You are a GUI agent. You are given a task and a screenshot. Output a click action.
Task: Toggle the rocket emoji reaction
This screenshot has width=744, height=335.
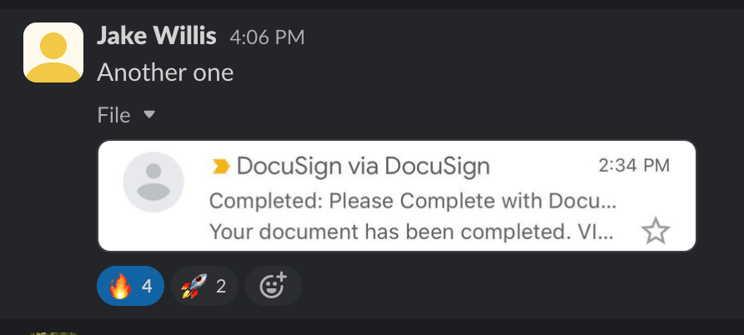tap(204, 286)
